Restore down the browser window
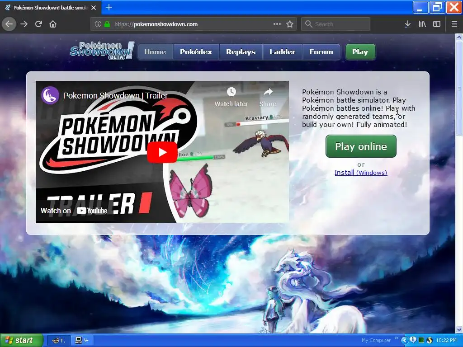Image resolution: width=463 pixels, height=347 pixels. pyautogui.click(x=437, y=7)
